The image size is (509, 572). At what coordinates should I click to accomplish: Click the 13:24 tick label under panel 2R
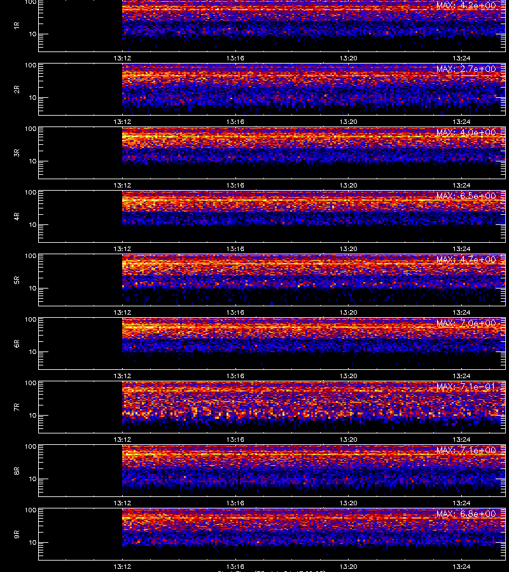pyautogui.click(x=461, y=121)
